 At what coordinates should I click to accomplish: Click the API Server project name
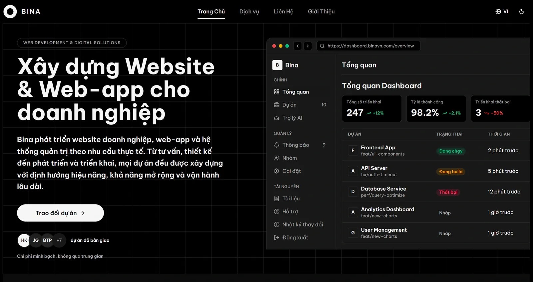[374, 168]
